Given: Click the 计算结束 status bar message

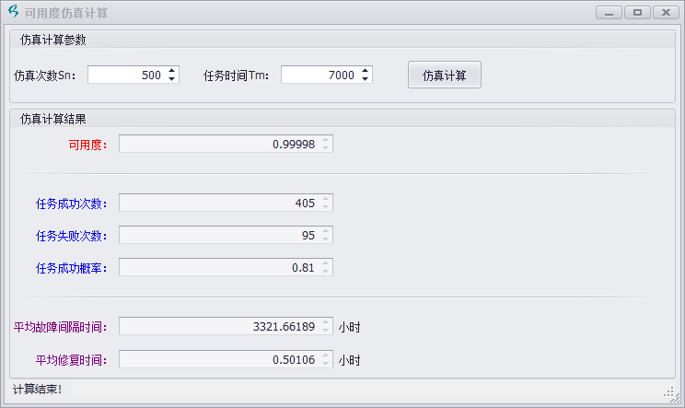Looking at the screenshot, I should (38, 390).
